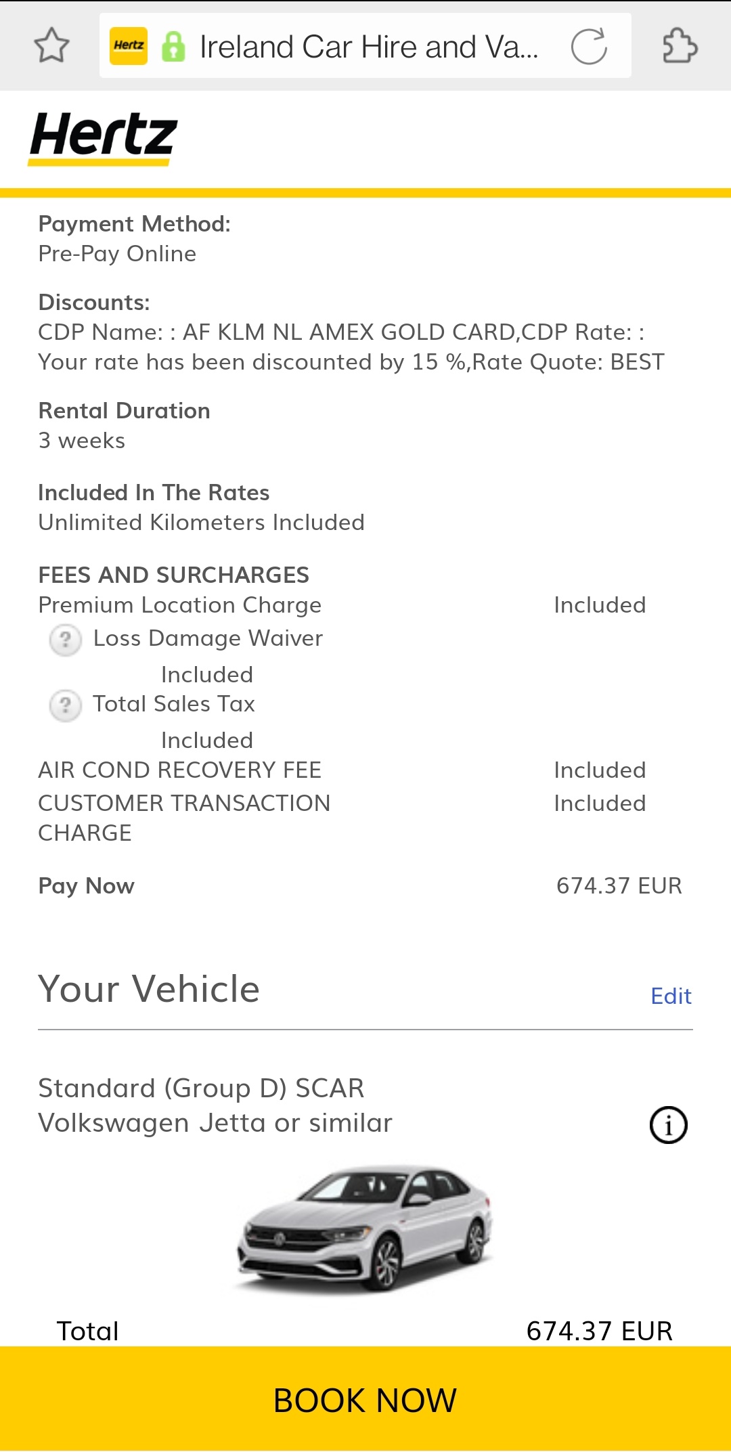
Task: Click the Pay Now amount 674.37 EUR
Action: [x=619, y=885]
